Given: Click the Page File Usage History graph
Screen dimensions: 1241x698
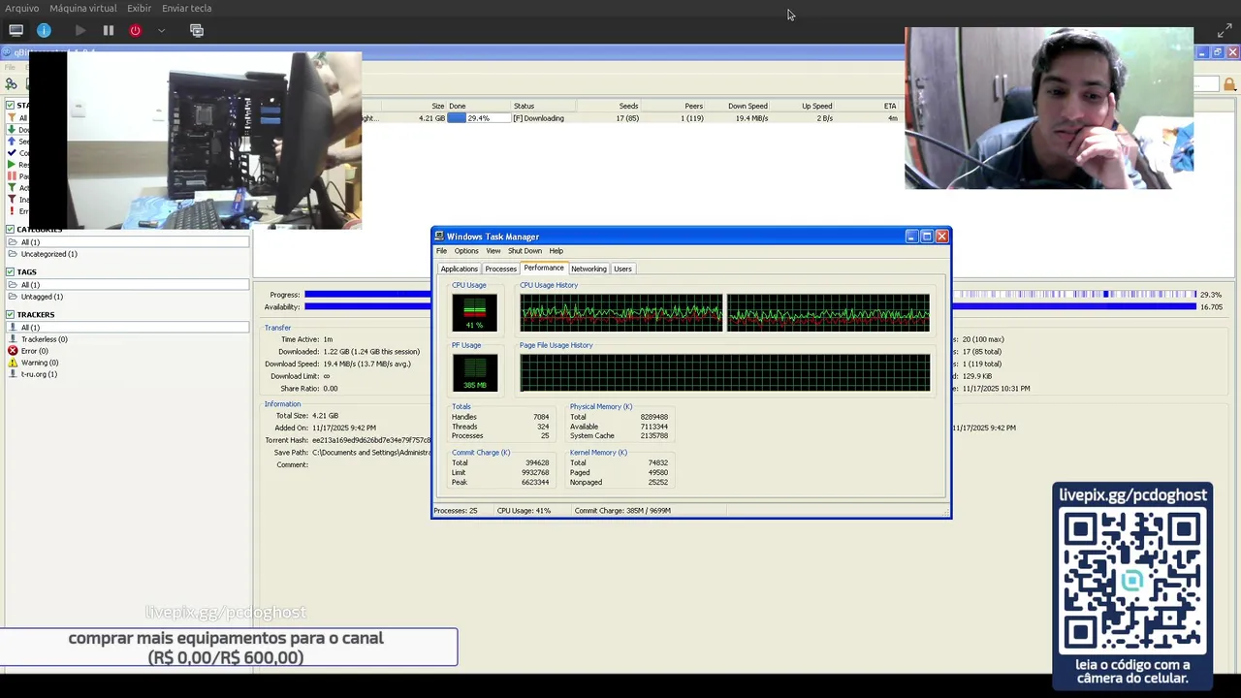Looking at the screenshot, I should pyautogui.click(x=724, y=372).
